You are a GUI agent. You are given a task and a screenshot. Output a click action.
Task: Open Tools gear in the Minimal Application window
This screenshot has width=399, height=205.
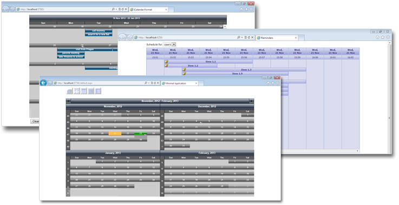click(277, 83)
